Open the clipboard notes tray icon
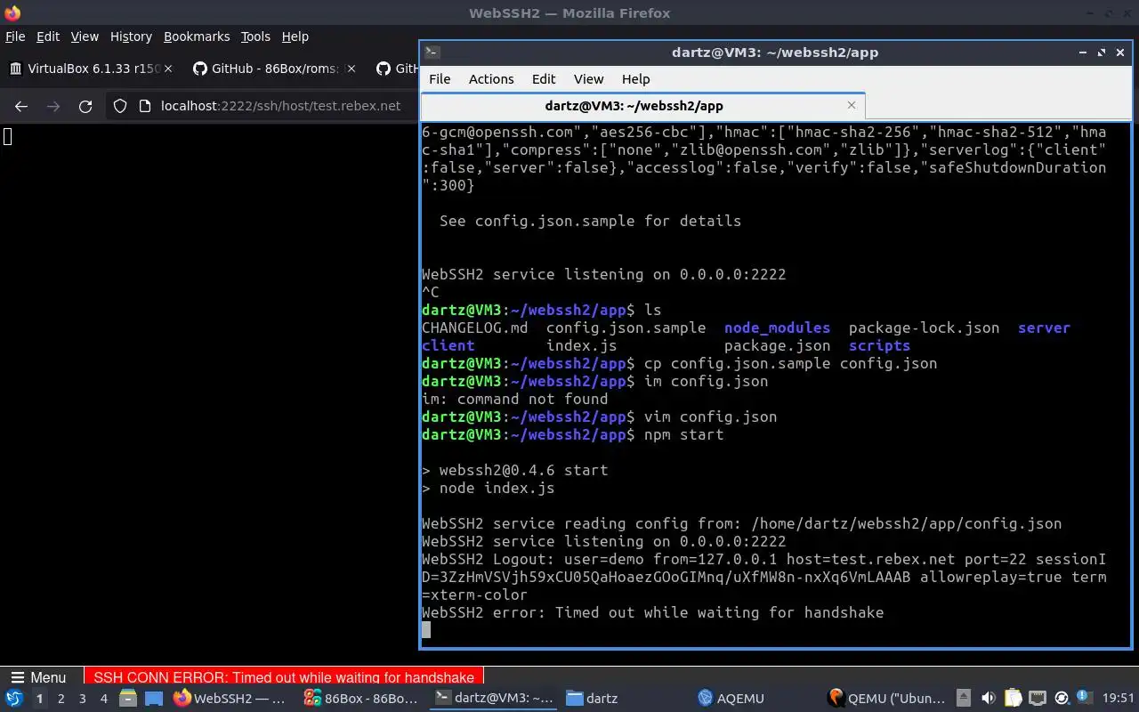Image resolution: width=1139 pixels, height=712 pixels. pos(1013,699)
